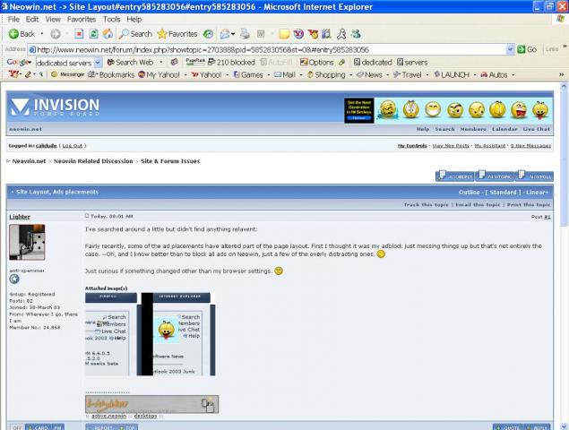Click the Google toolbar logo
The image size is (569, 430).
(x=17, y=63)
